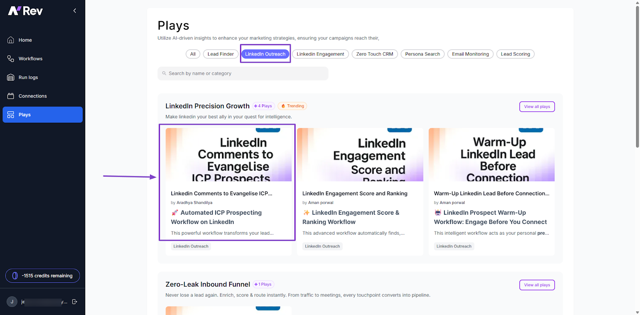
Task: Open the Home page label
Action: click(x=25, y=40)
